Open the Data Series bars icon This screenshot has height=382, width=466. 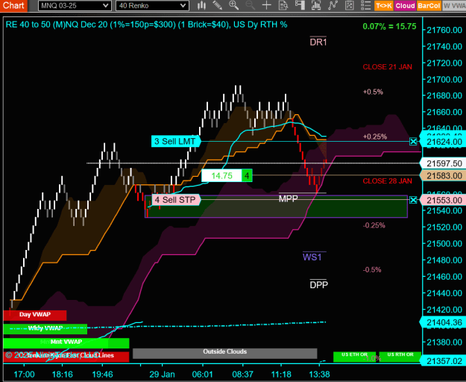pos(316,5)
